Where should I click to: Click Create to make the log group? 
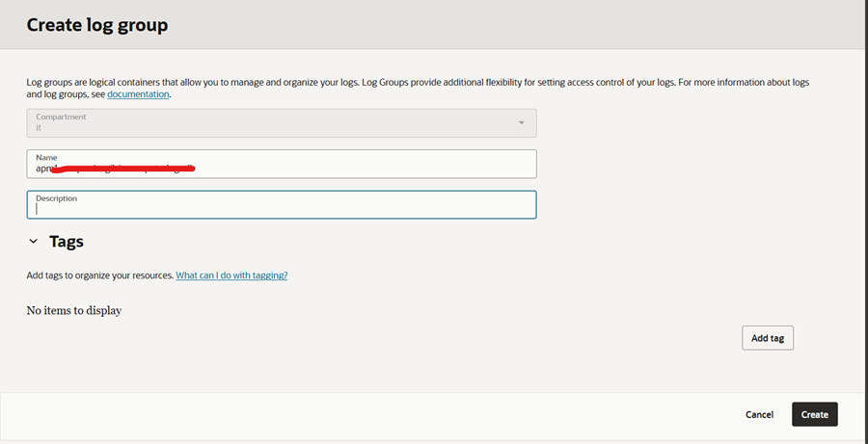[814, 414]
